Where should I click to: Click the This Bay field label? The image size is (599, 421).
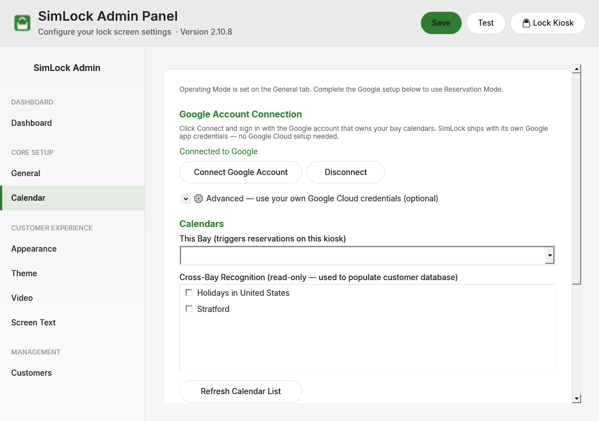263,239
